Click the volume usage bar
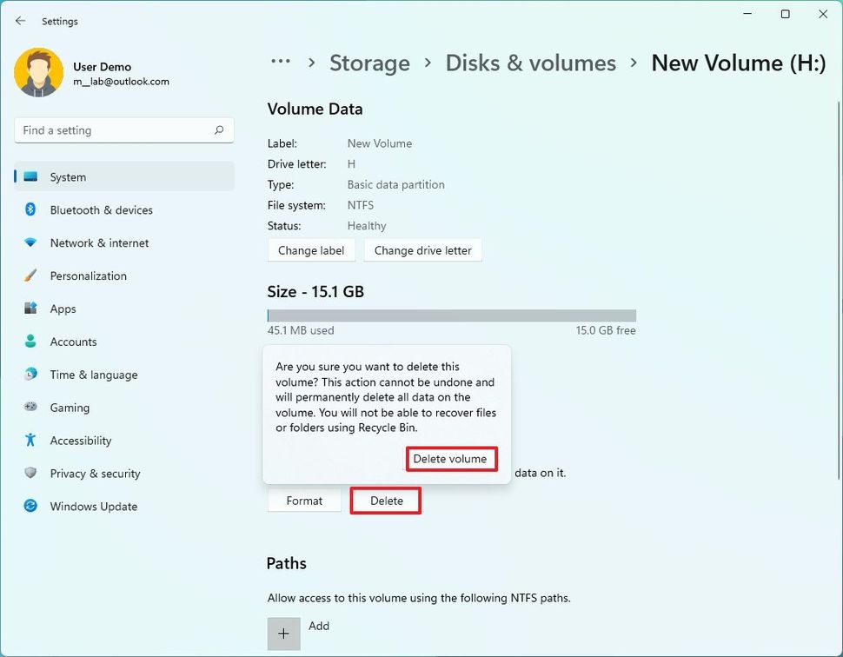The image size is (843, 657). point(451,315)
